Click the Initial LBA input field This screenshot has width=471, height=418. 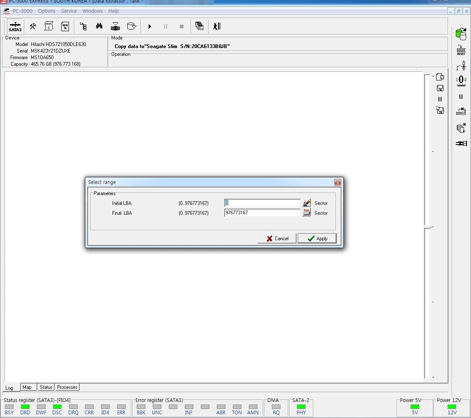(x=262, y=203)
